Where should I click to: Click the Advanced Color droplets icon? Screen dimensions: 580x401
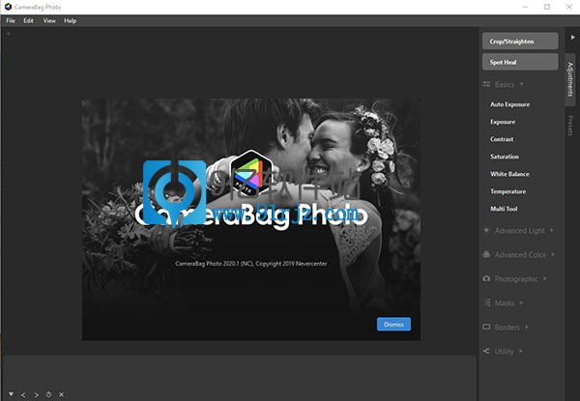[x=486, y=255]
